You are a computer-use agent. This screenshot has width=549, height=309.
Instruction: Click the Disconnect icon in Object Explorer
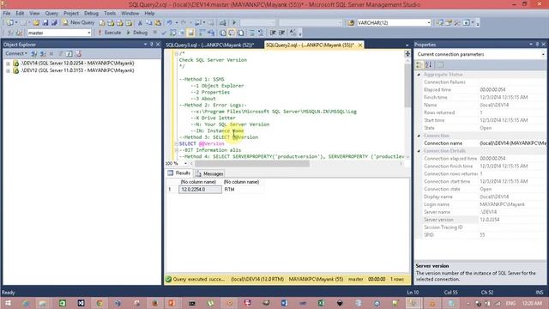click(x=43, y=53)
